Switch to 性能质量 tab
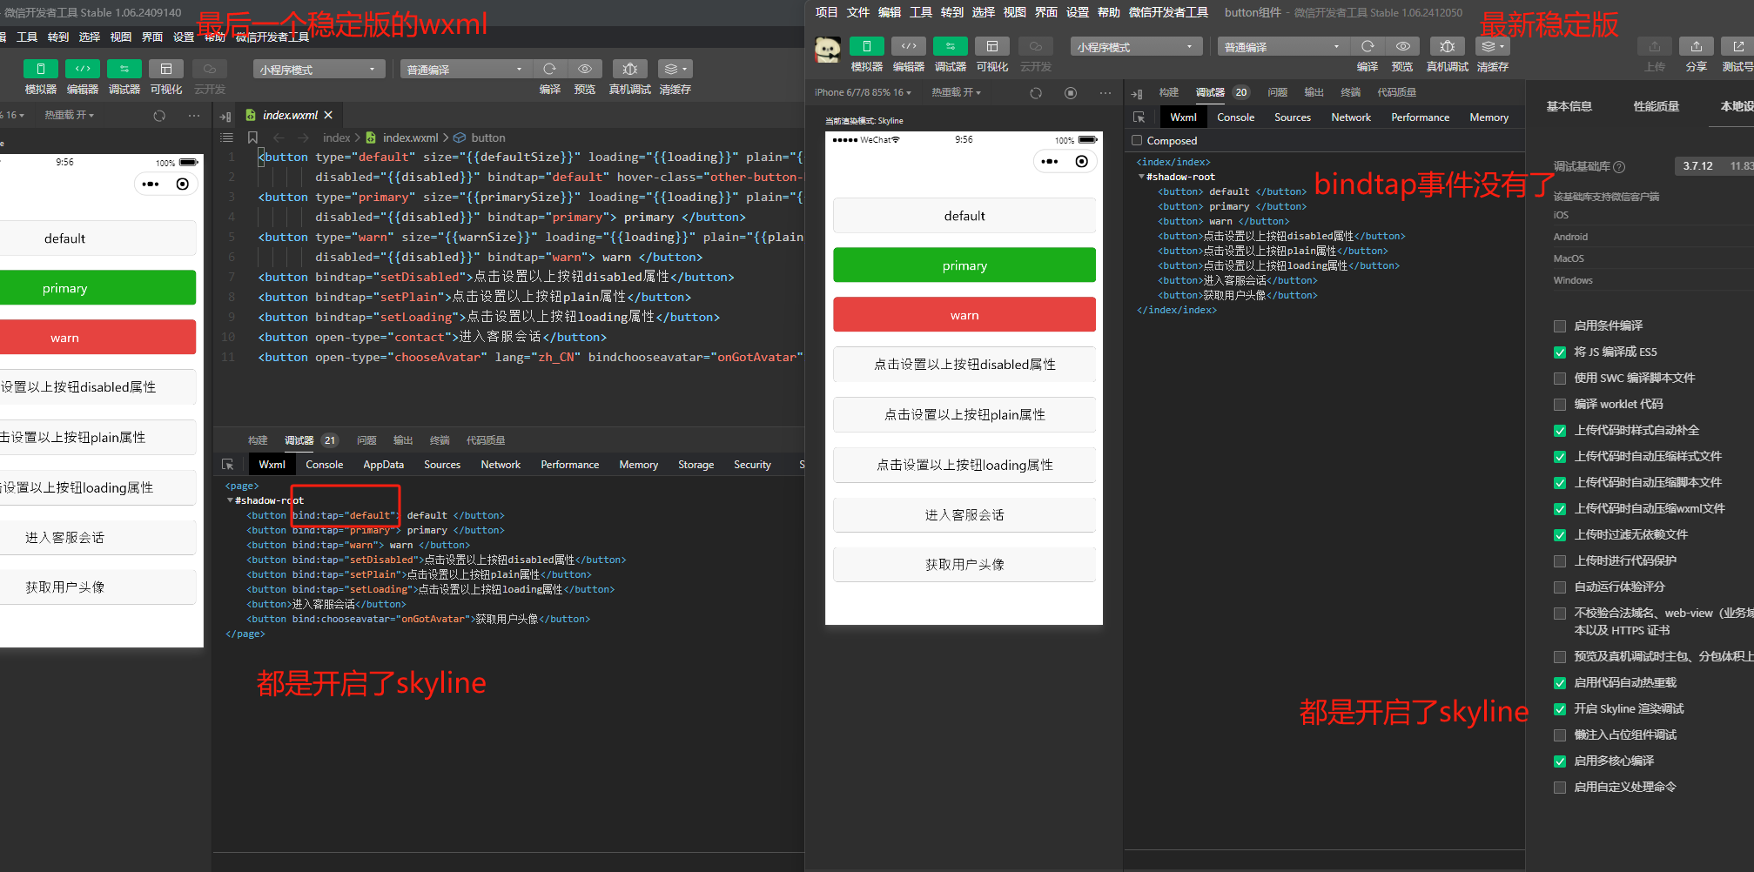This screenshot has width=1754, height=872. [x=1657, y=106]
